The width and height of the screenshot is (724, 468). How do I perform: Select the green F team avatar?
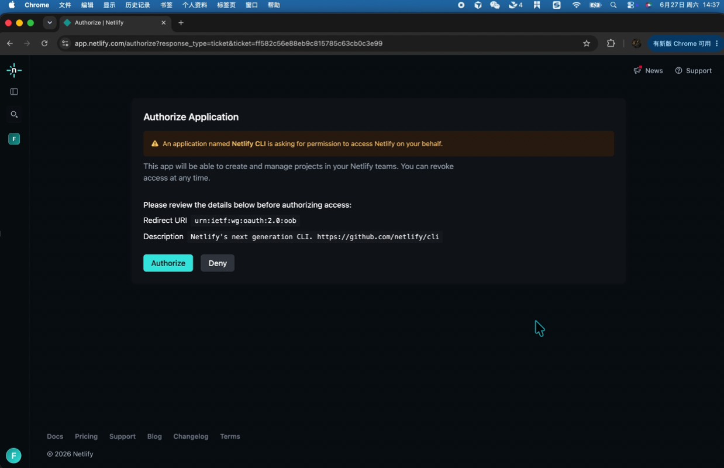tap(14, 139)
